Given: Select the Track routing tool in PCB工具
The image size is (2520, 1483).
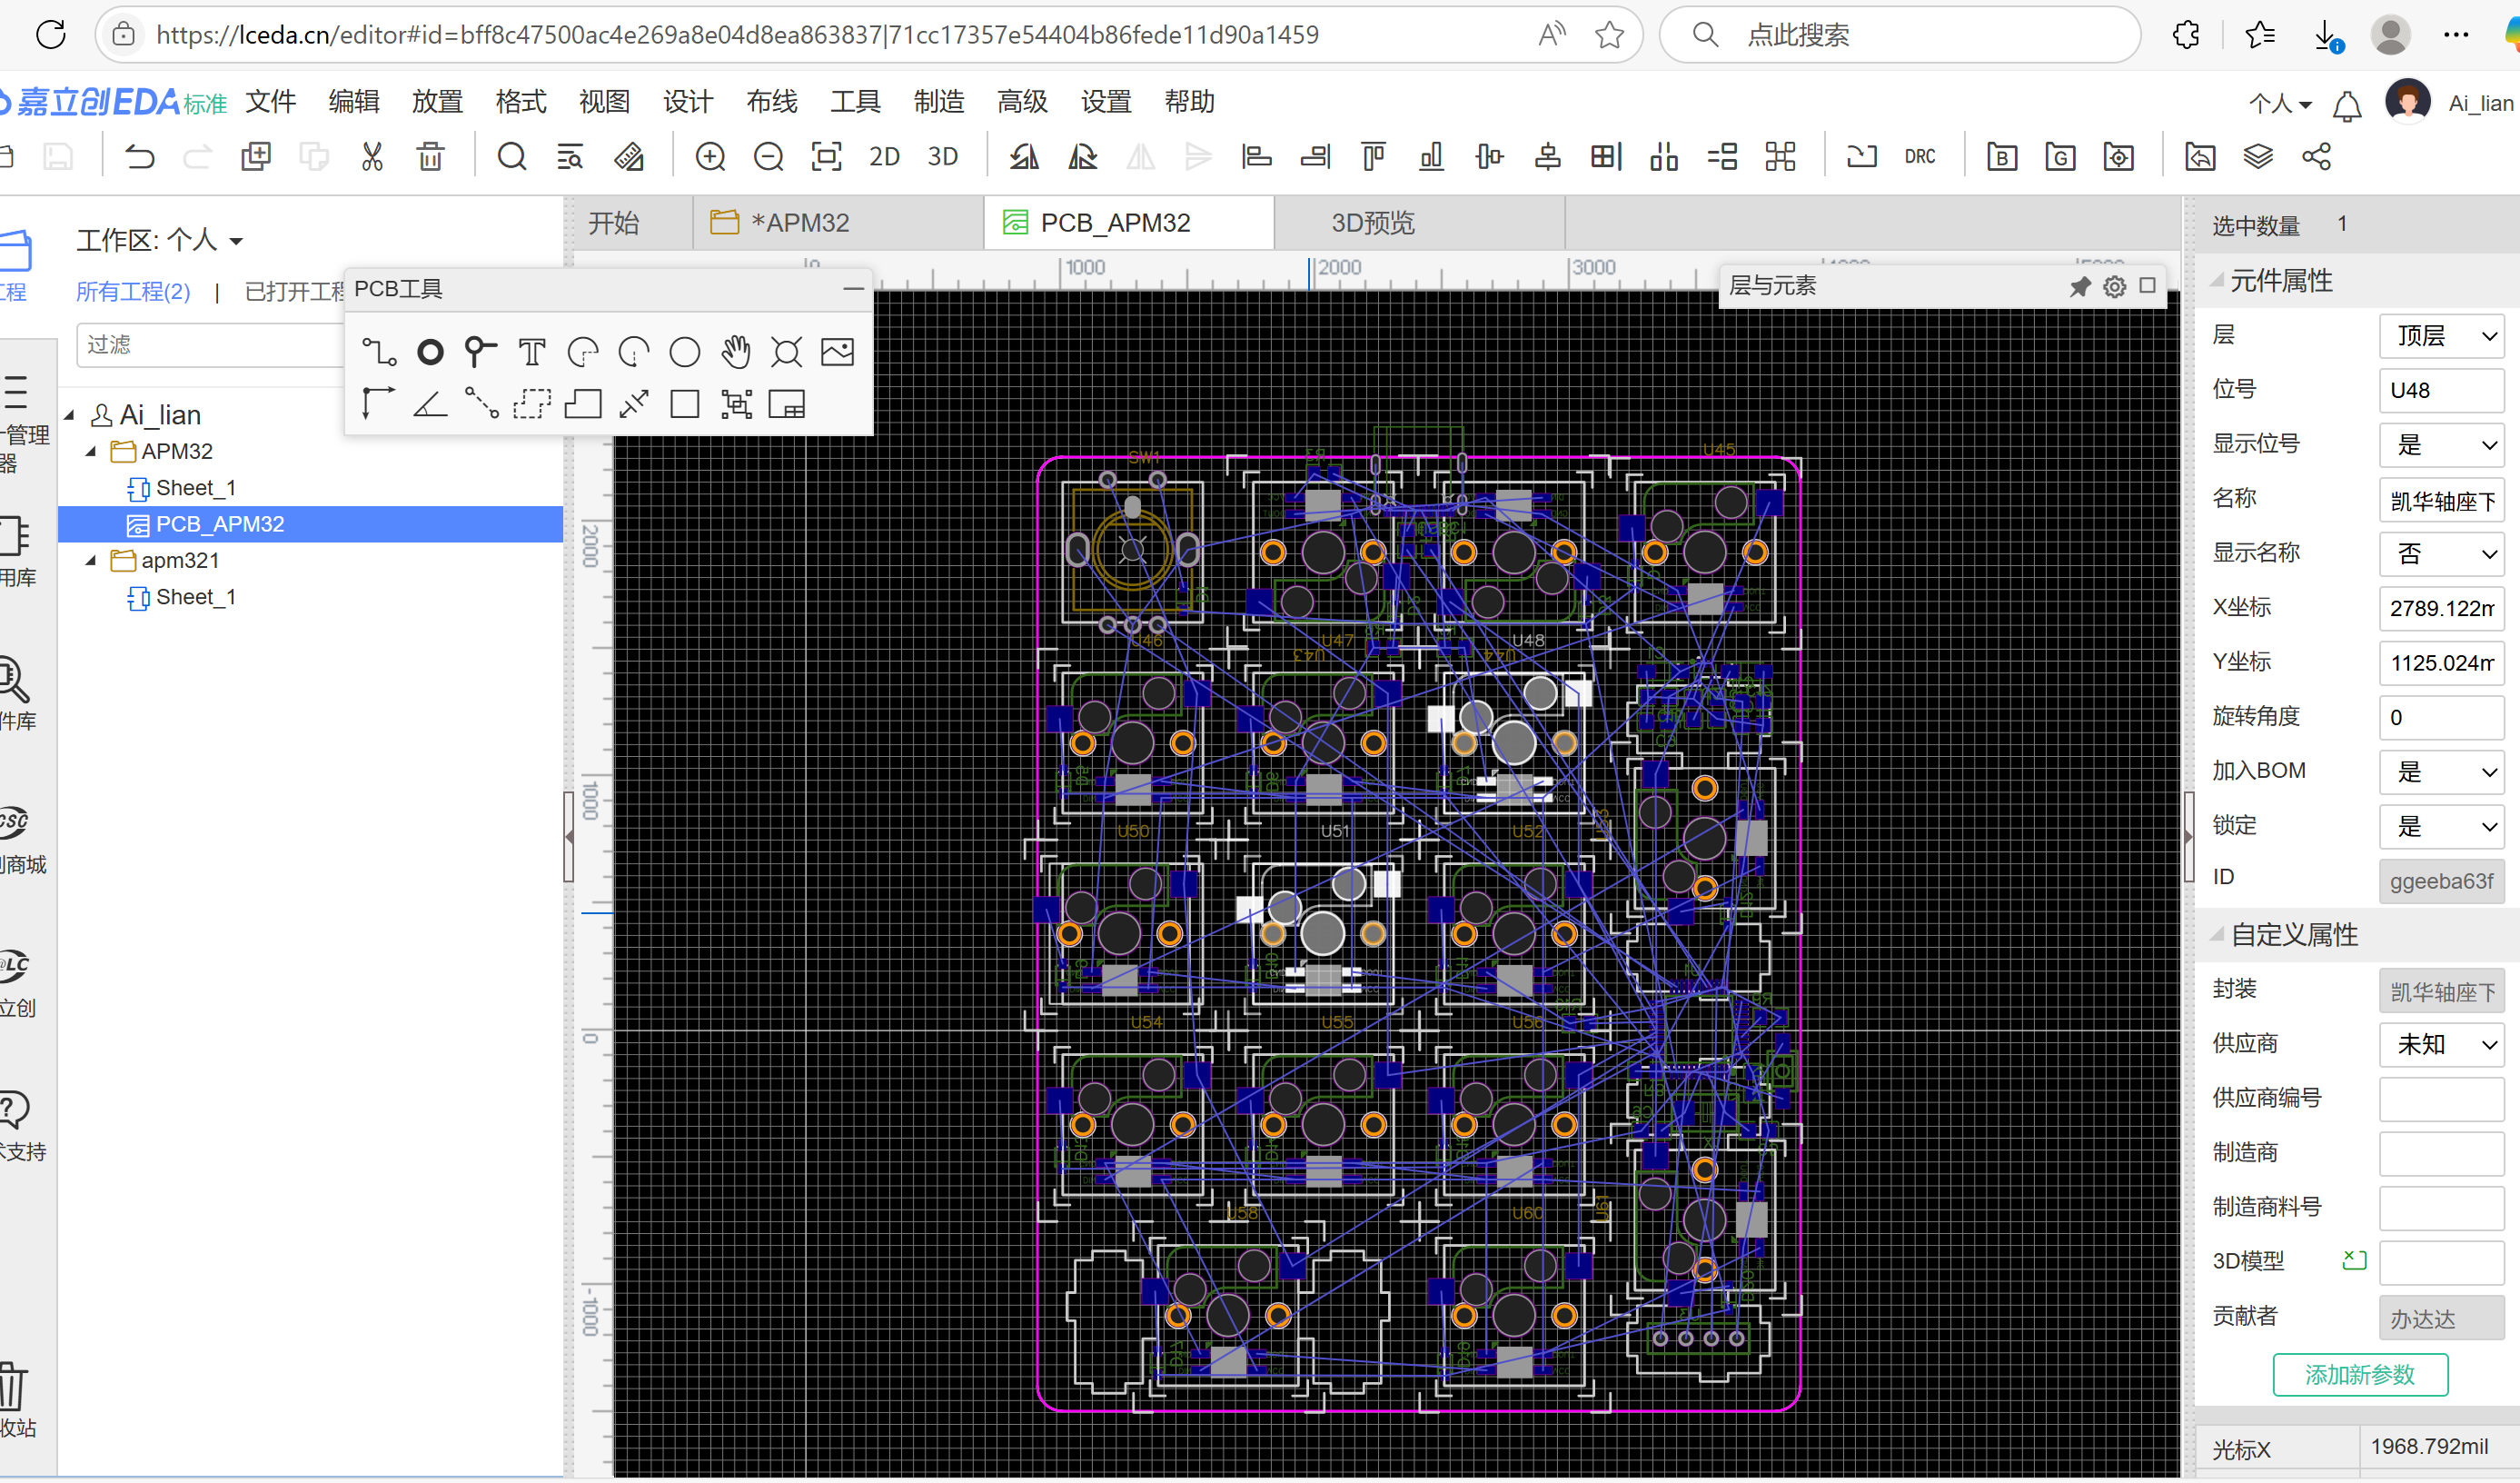Looking at the screenshot, I should pos(379,352).
